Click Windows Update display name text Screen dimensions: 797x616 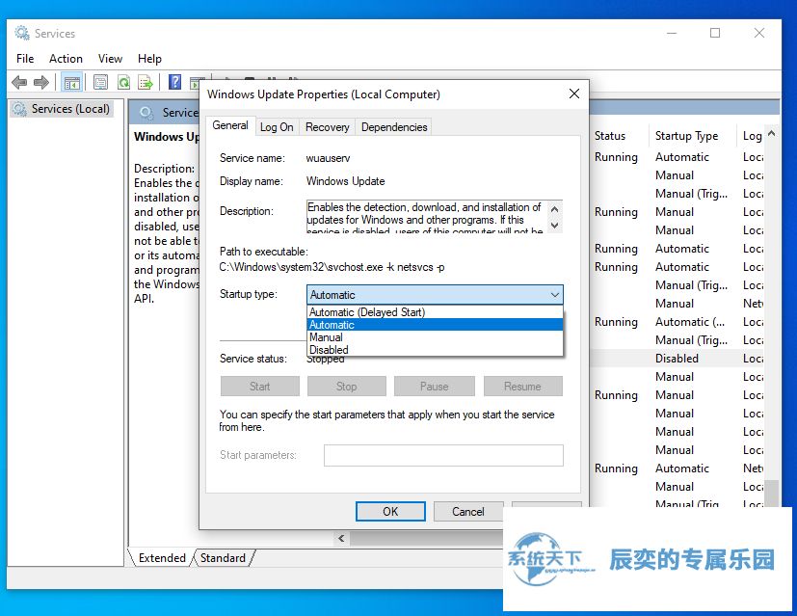pos(346,181)
